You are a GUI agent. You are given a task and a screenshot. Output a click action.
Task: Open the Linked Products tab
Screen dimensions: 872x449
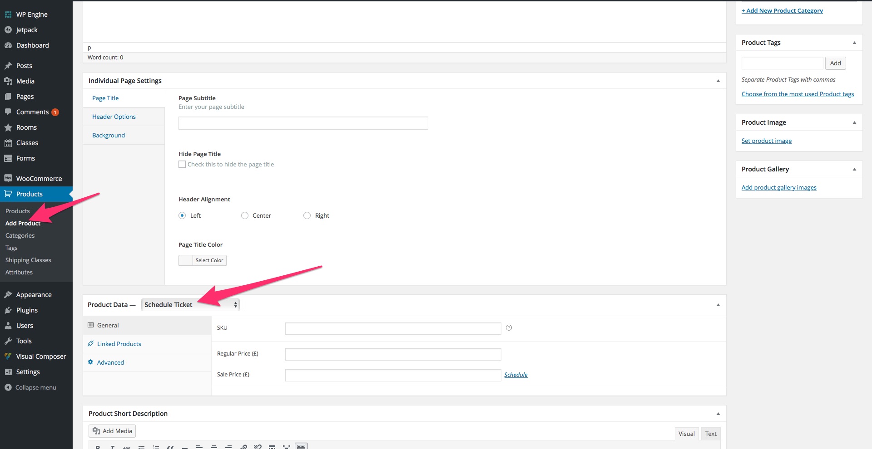click(x=147, y=344)
